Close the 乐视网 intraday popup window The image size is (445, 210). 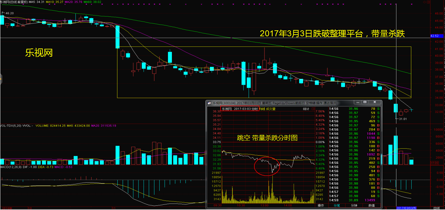point(375,103)
